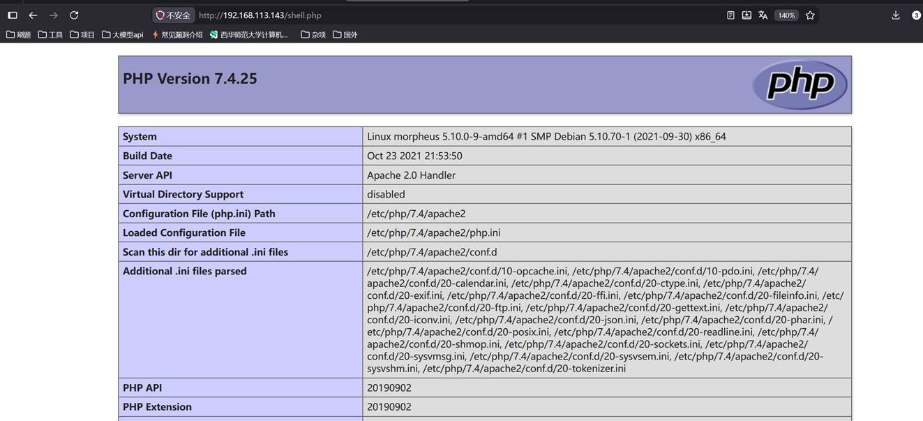Bookmark this page with star icon
Image resolution: width=923 pixels, height=421 pixels.
point(810,15)
